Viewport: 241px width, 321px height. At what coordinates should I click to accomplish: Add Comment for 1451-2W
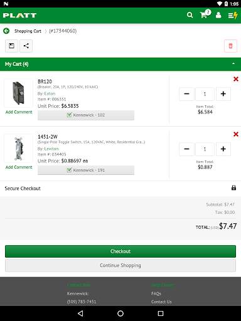point(19,167)
